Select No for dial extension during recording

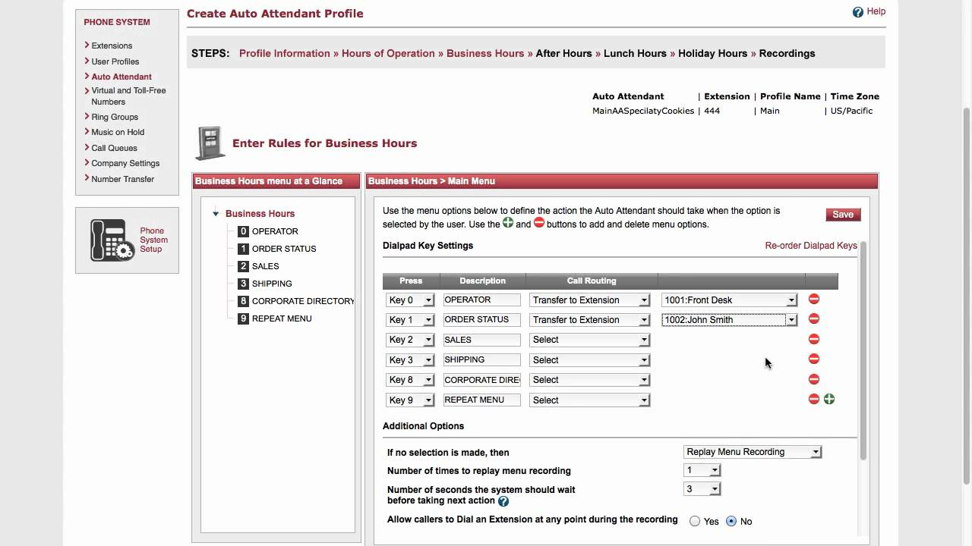[731, 522]
